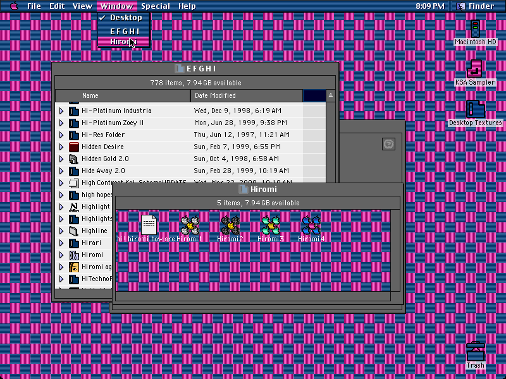506x379 pixels.
Task: Click the E F G H I window title bar
Action: [195, 69]
